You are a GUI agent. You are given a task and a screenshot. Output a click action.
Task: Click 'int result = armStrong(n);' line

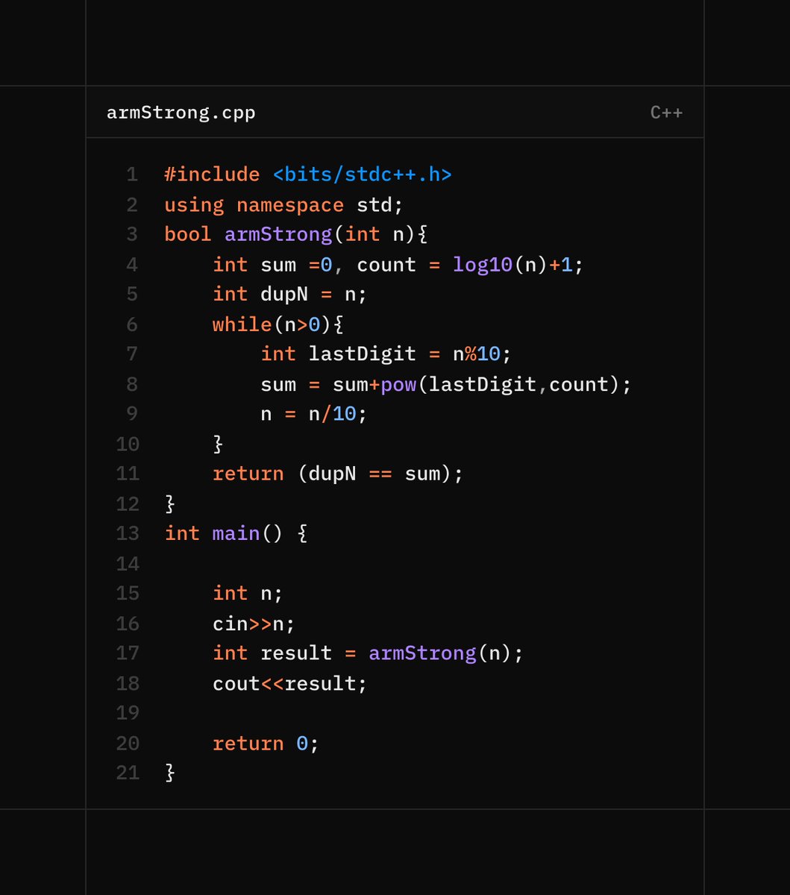pyautogui.click(x=369, y=653)
